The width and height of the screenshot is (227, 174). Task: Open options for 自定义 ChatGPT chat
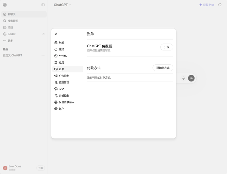(43, 55)
